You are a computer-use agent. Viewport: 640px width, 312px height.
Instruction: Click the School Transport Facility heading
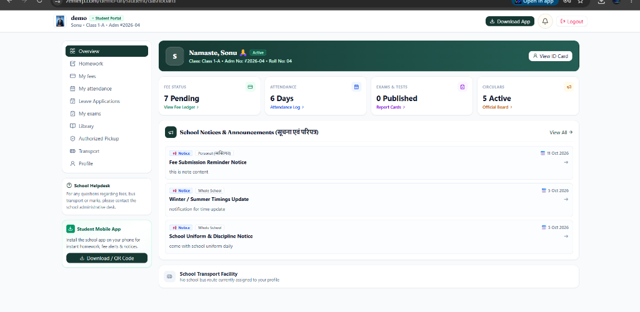(x=209, y=274)
